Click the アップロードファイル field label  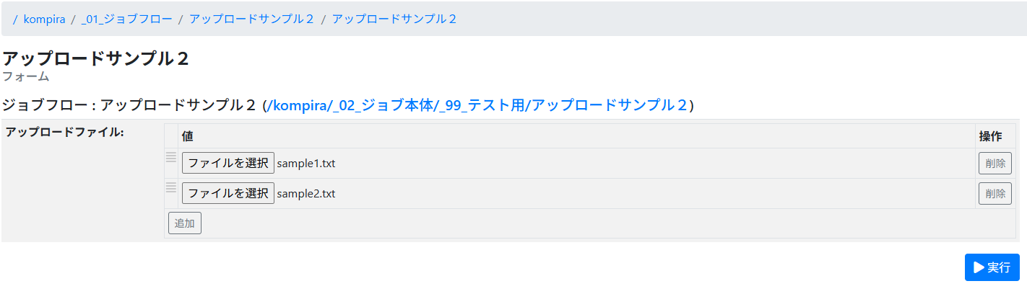point(65,132)
